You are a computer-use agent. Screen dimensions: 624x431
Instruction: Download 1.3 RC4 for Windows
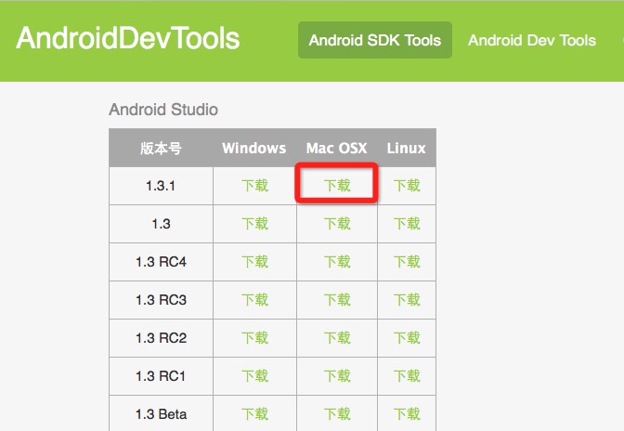coord(255,262)
